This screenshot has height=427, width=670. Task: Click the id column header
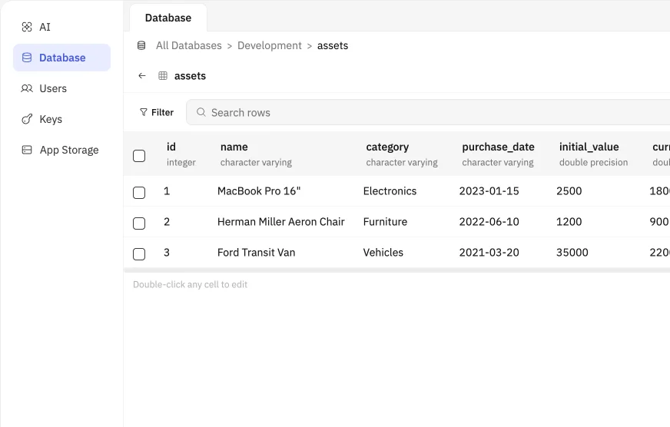coord(181,154)
